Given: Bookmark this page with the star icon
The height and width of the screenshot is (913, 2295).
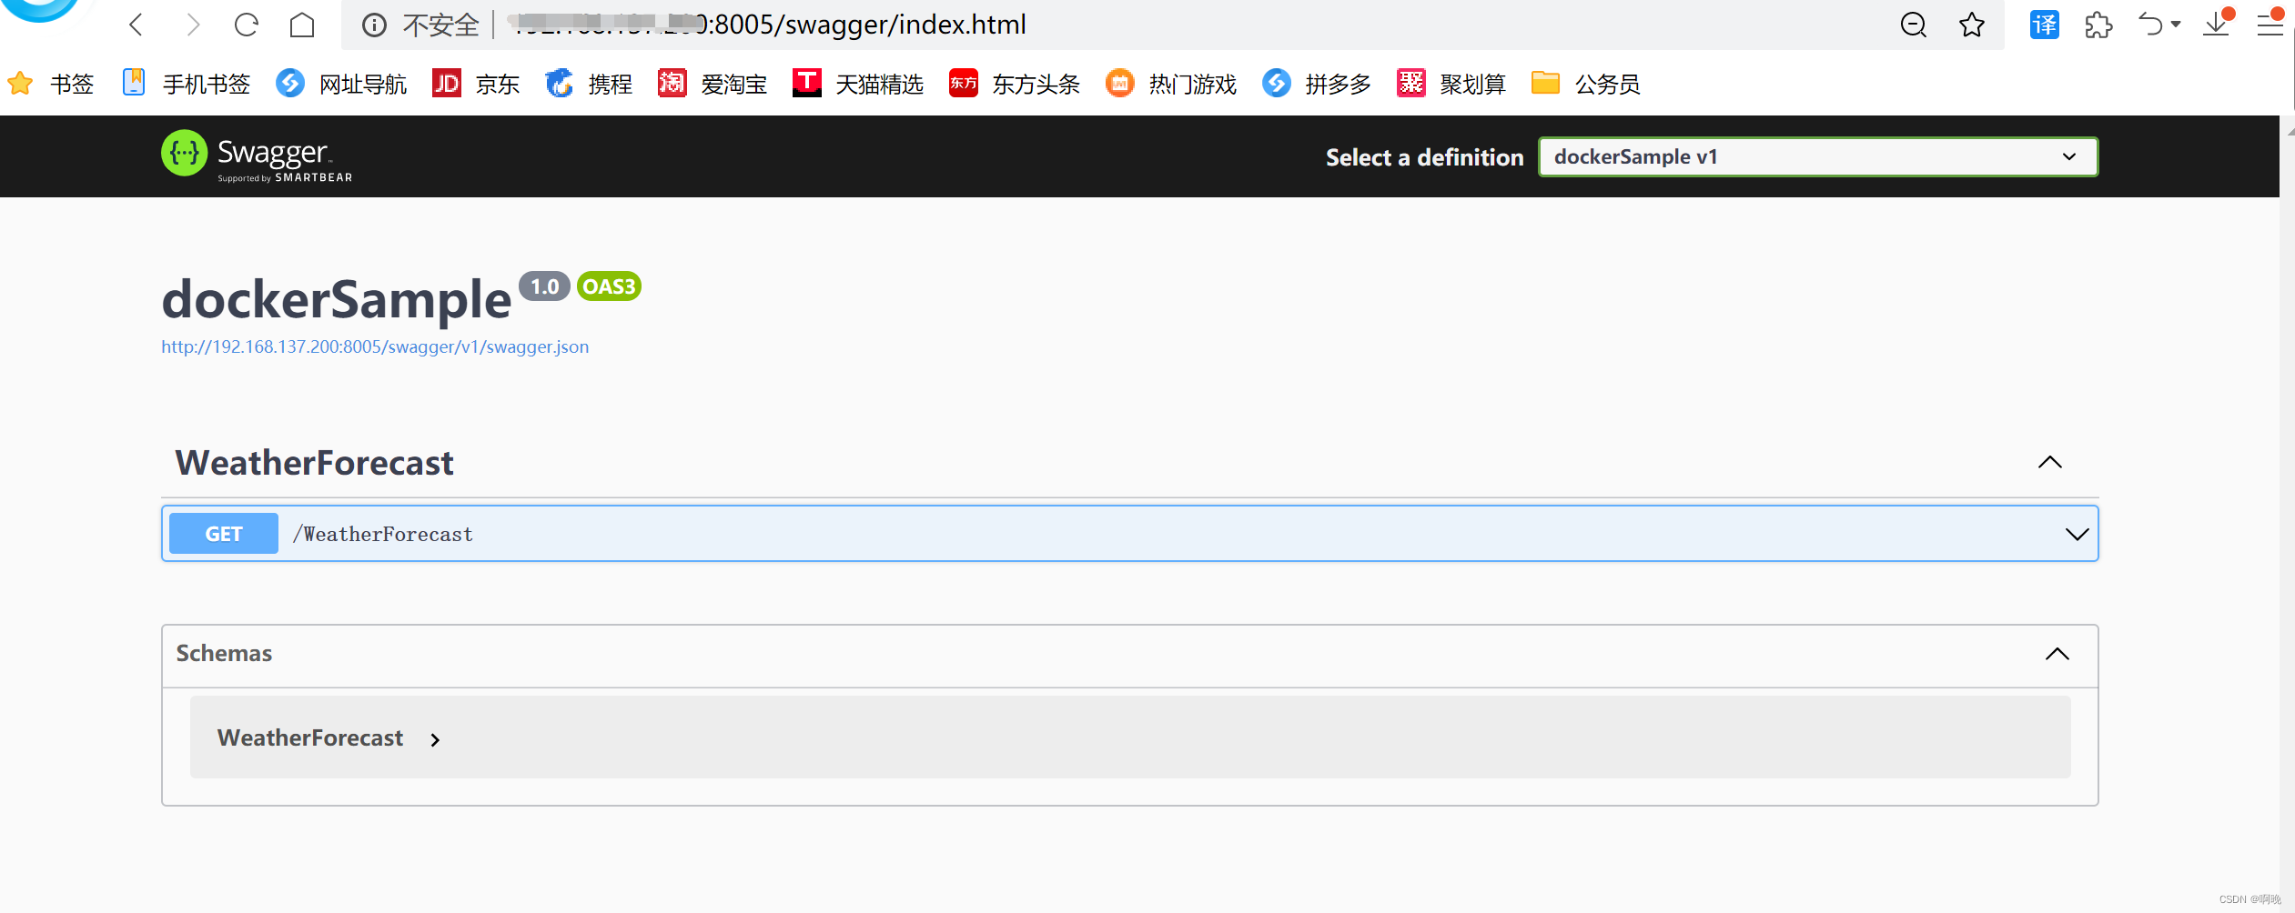Looking at the screenshot, I should coord(1972,25).
